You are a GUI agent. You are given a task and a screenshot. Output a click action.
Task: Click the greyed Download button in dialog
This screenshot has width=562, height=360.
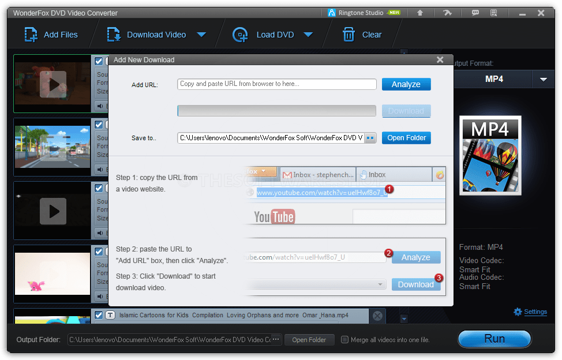pyautogui.click(x=406, y=111)
